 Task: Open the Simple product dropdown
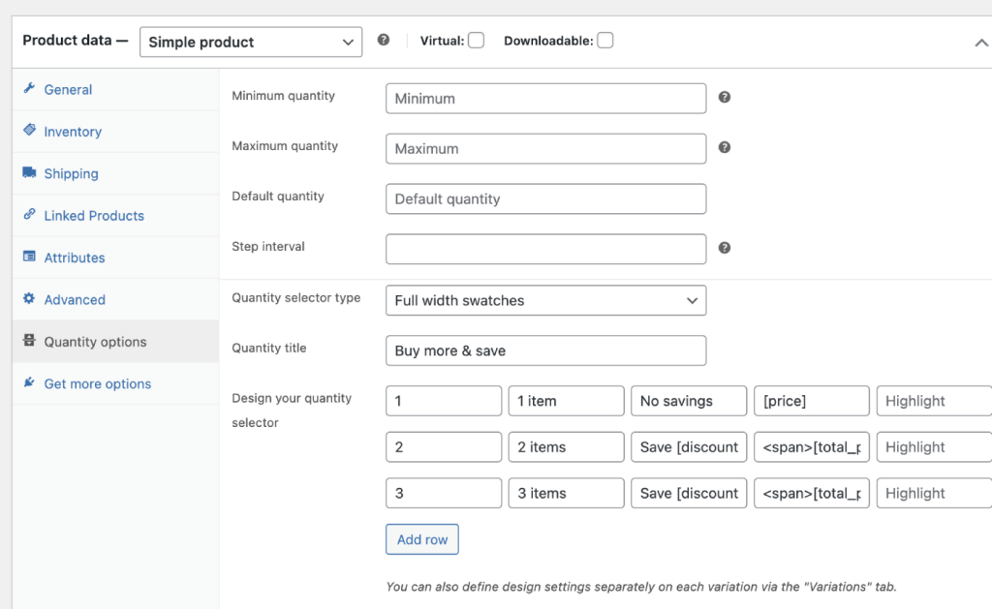pyautogui.click(x=250, y=42)
